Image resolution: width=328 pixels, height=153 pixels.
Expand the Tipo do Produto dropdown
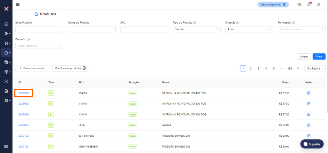tap(197, 29)
